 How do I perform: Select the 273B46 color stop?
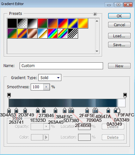(x=44, y=110)
